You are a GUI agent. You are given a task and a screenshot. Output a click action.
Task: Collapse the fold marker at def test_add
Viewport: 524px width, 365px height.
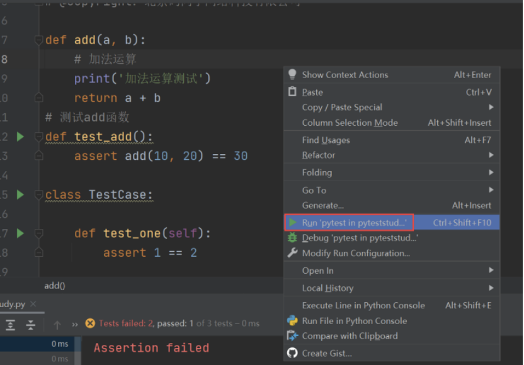tap(39, 137)
